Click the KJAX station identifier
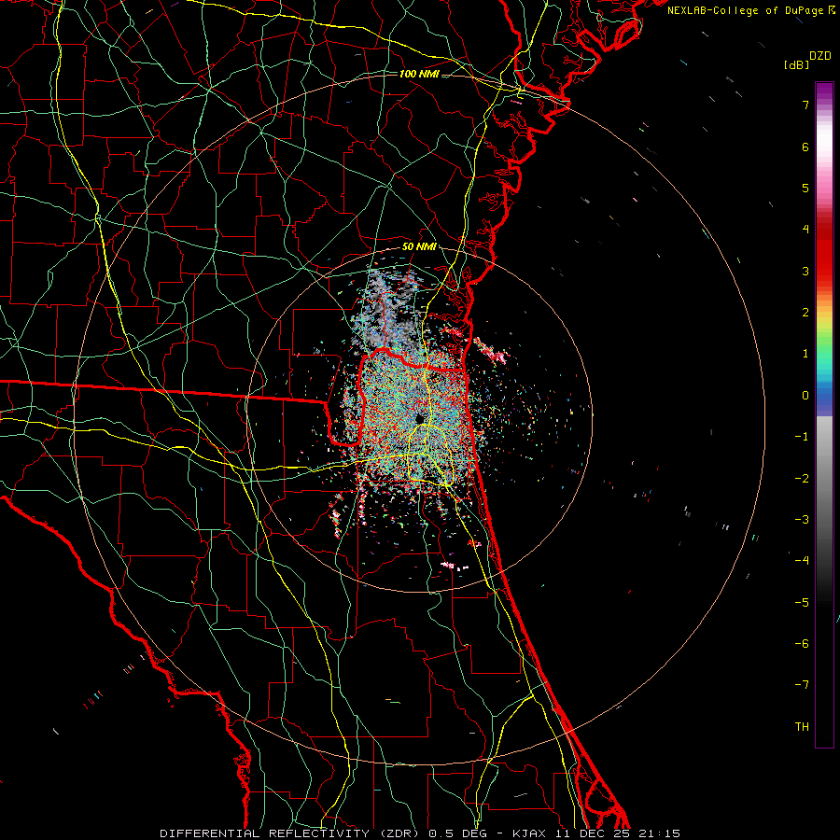 click(528, 833)
